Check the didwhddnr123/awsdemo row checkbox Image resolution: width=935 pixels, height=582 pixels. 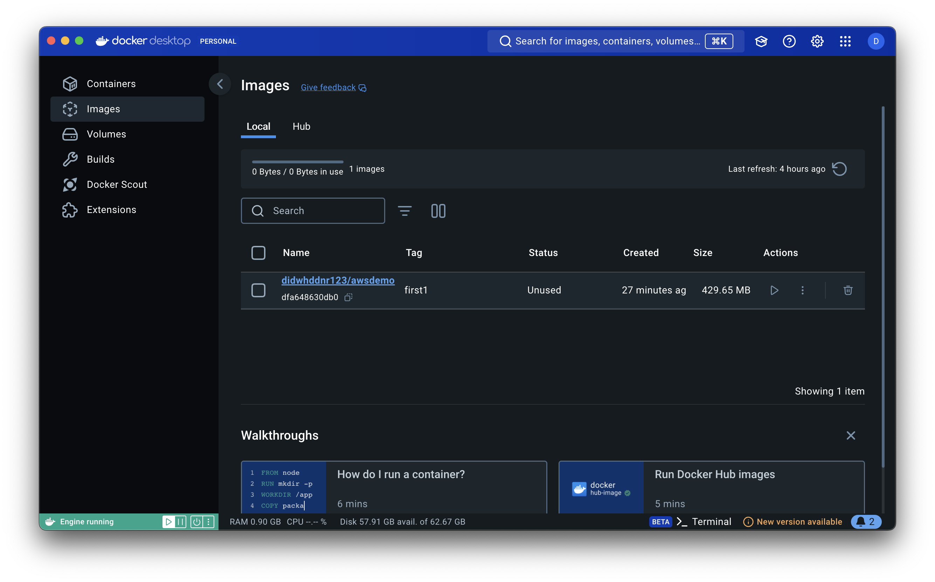[x=258, y=290]
